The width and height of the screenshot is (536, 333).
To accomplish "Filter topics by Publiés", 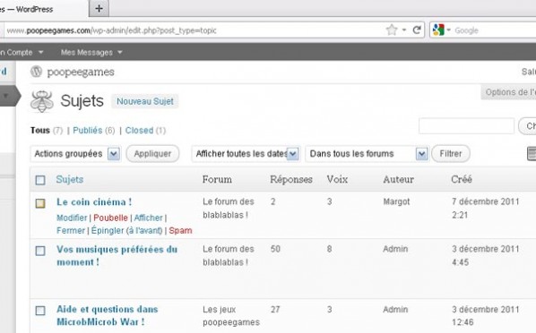I will [88, 130].
